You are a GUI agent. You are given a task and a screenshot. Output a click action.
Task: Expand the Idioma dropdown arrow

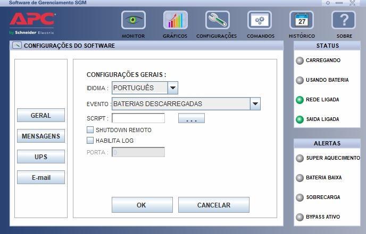(173, 88)
